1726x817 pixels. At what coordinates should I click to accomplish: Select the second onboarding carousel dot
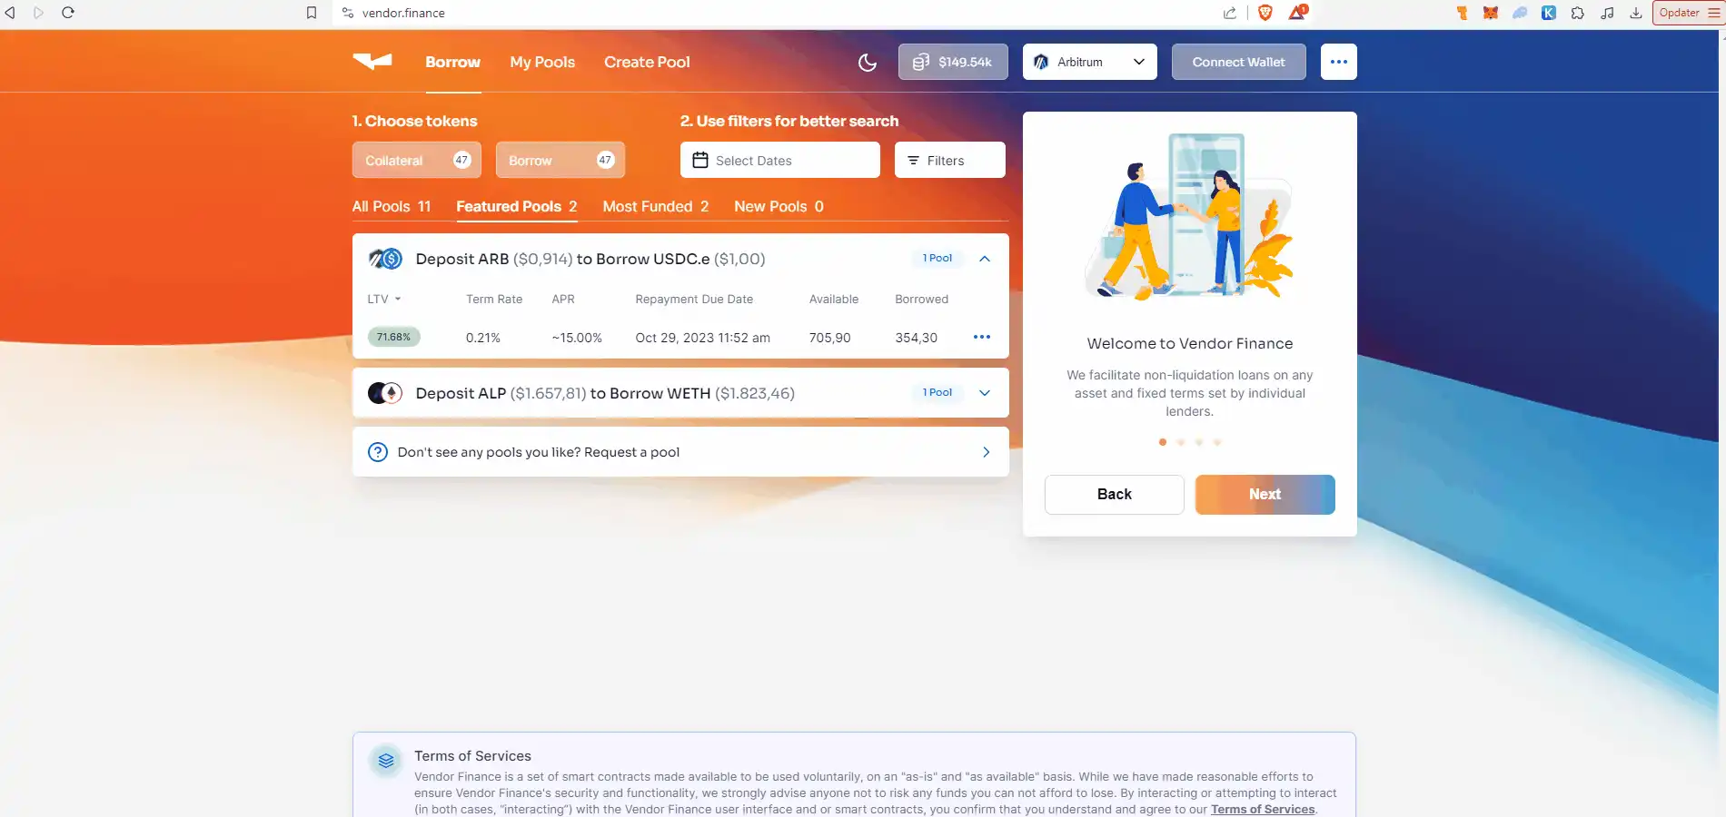[1181, 442]
